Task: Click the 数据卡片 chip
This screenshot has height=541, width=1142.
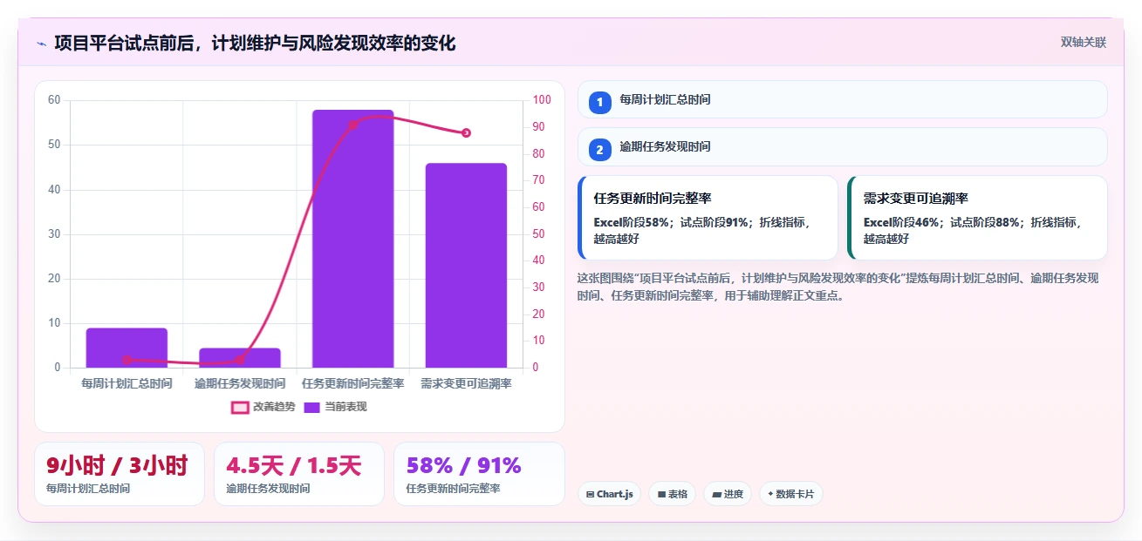Action: coord(790,494)
